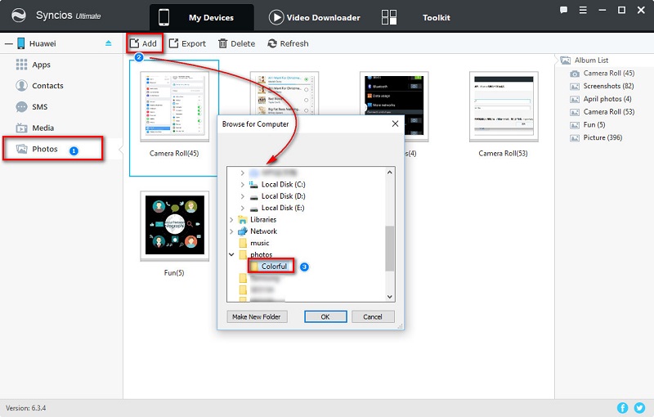Refresh the photo list
Screen dimensions: 654x417
coord(288,43)
